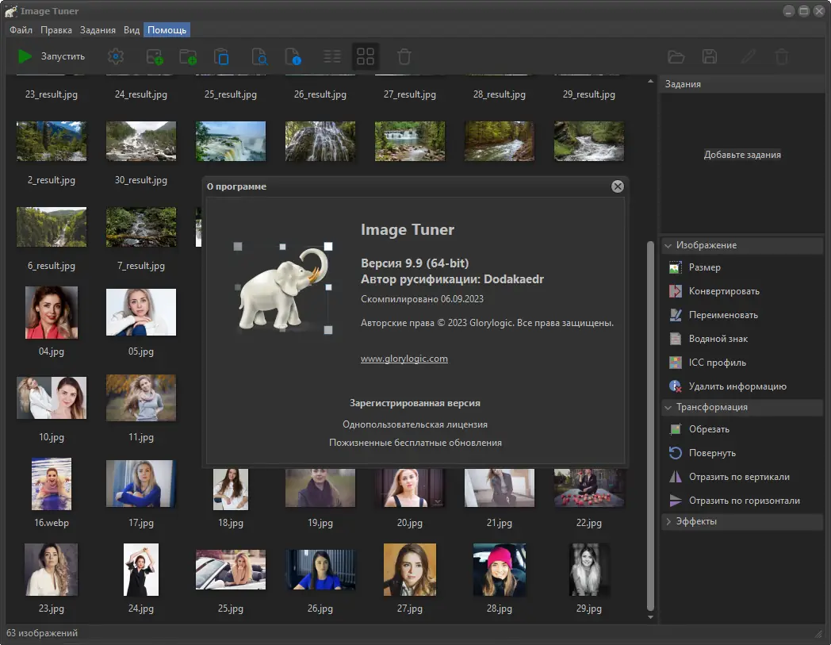The height and width of the screenshot is (645, 831).
Task: Open the "Файл" menu
Action: (x=20, y=29)
